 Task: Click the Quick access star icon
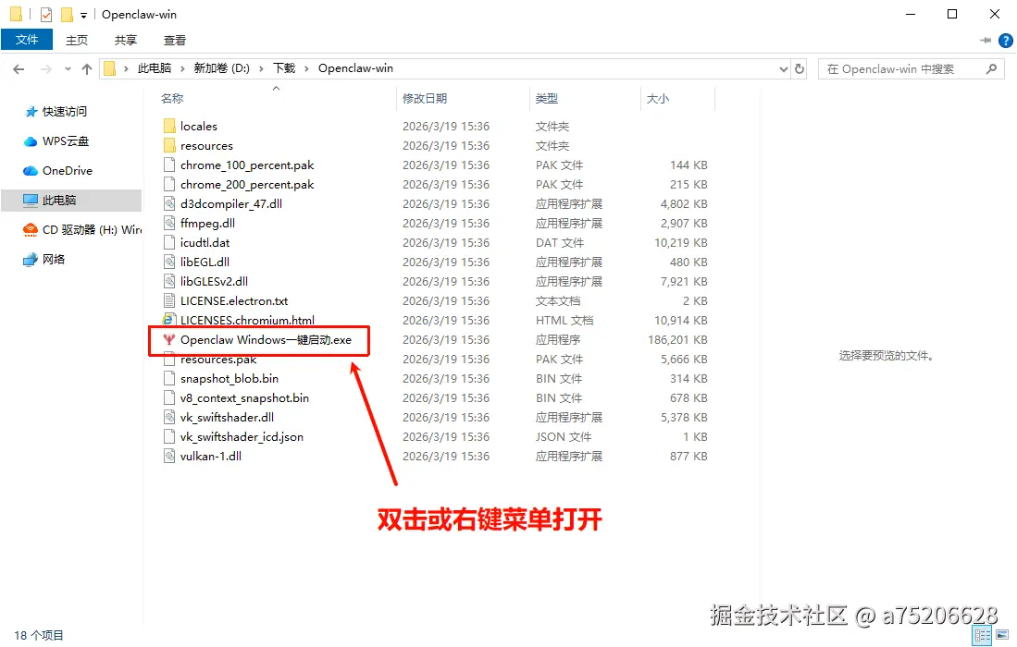tap(31, 112)
